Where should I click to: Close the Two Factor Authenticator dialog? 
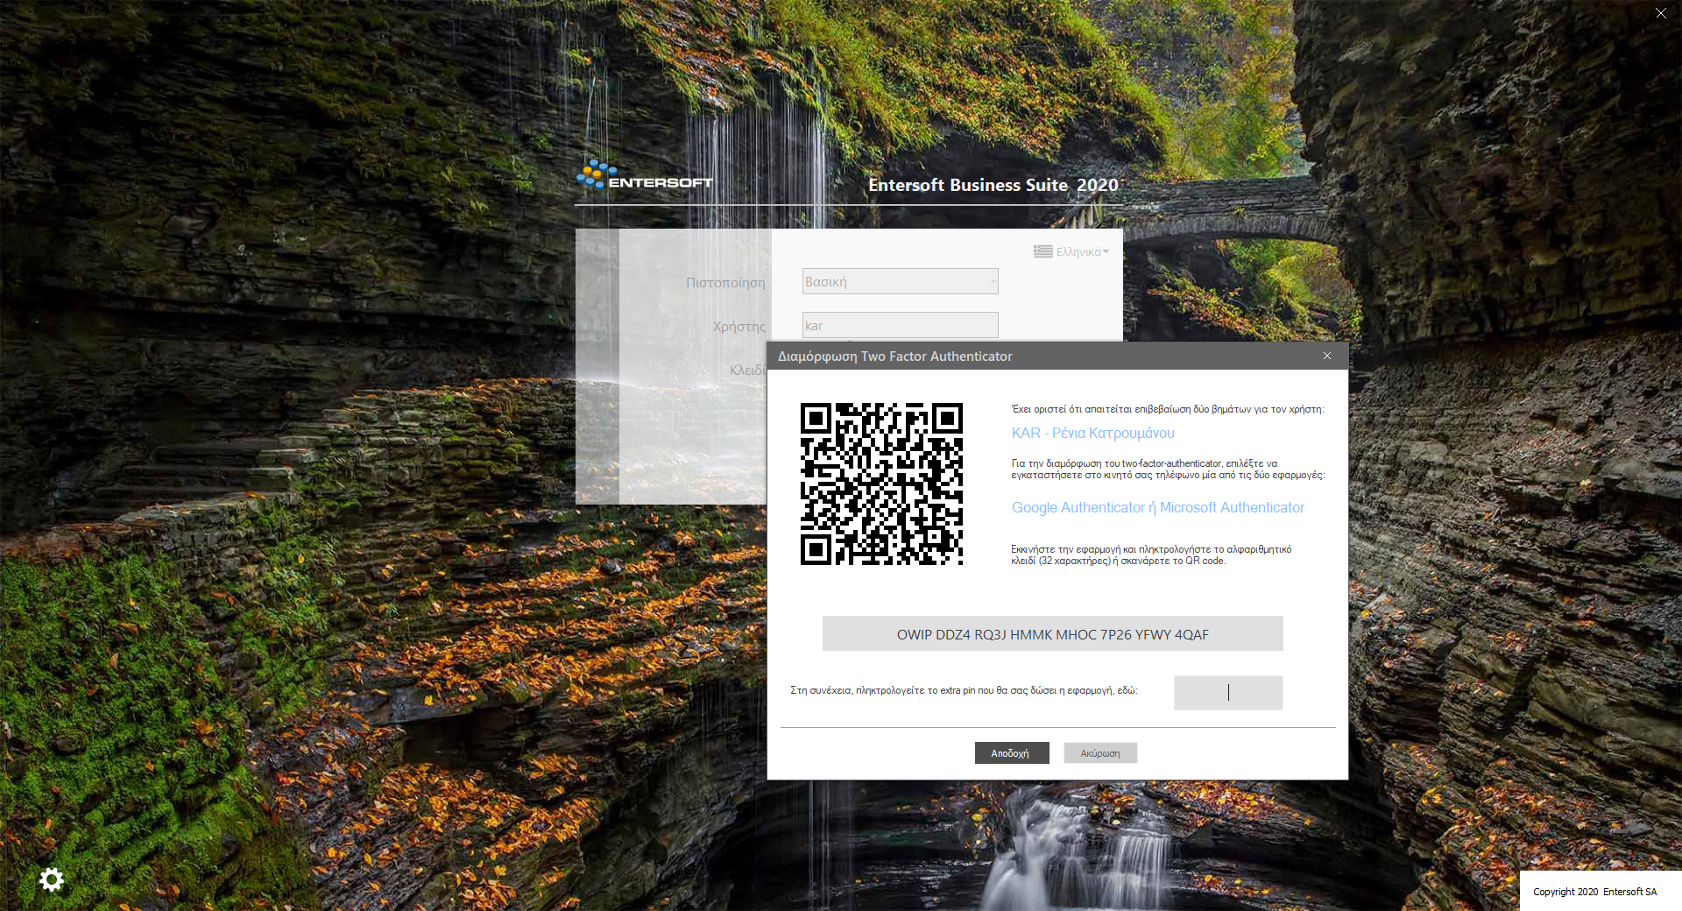tap(1327, 356)
